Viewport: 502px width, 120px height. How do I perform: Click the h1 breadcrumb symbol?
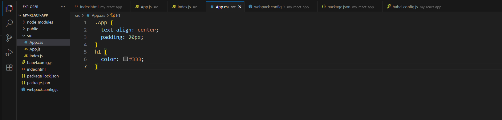[x=115, y=15]
